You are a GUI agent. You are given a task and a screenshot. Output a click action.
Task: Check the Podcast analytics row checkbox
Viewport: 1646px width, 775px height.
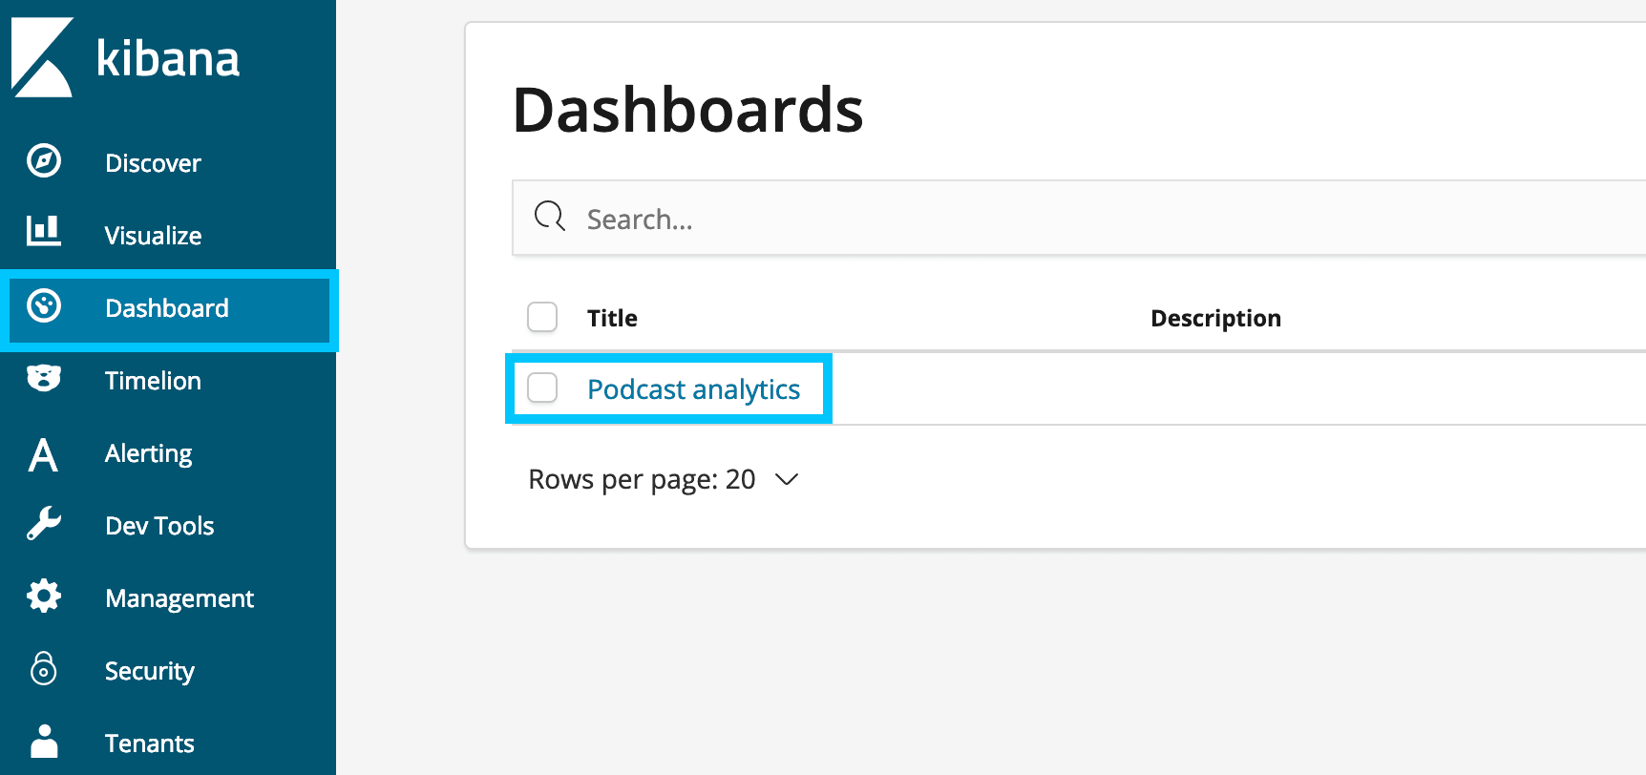point(542,387)
